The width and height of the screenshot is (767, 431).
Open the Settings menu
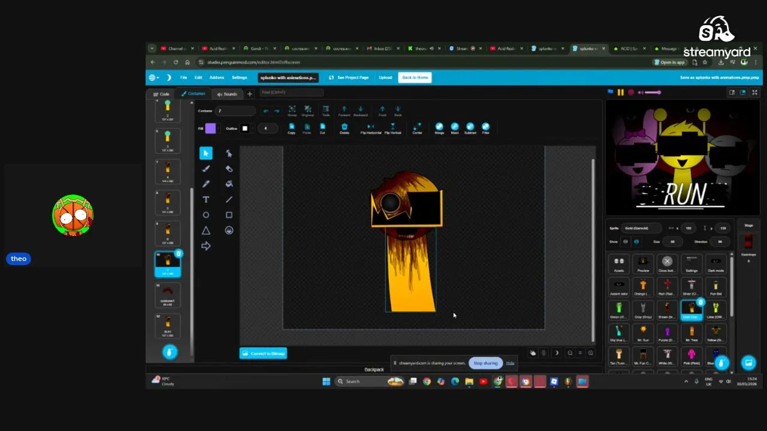[239, 77]
